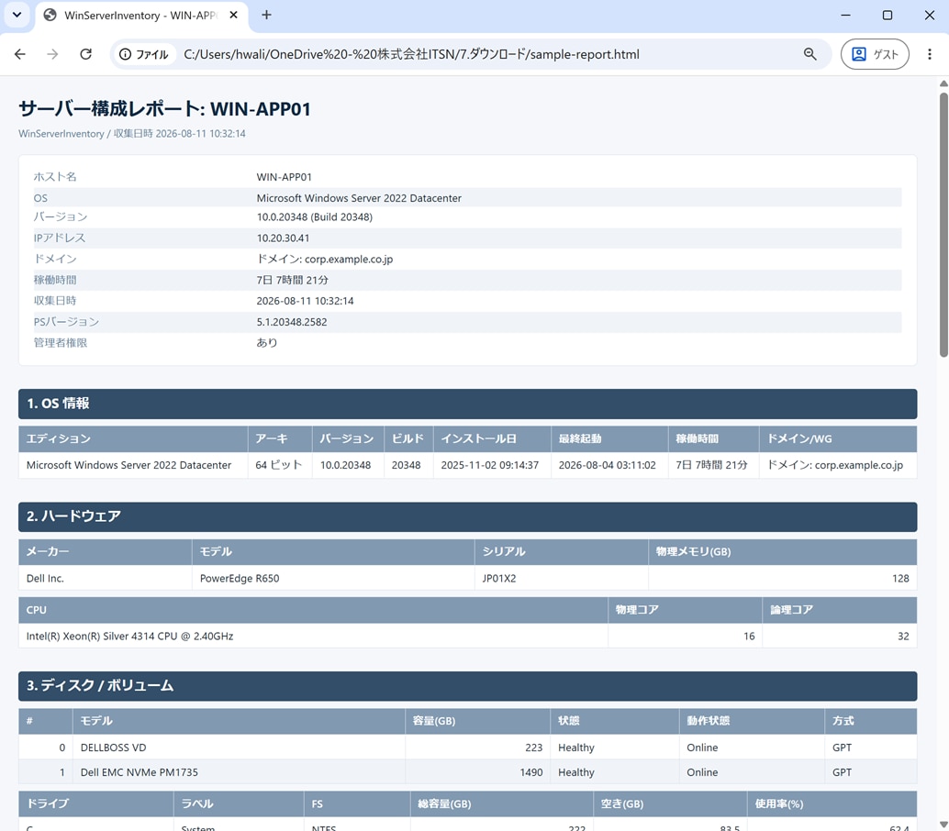Click the ファイル site info chip
This screenshot has height=831, width=949.
pyautogui.click(x=144, y=54)
